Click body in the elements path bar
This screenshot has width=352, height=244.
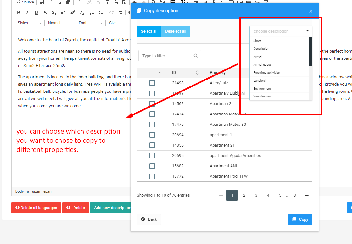pos(20,191)
